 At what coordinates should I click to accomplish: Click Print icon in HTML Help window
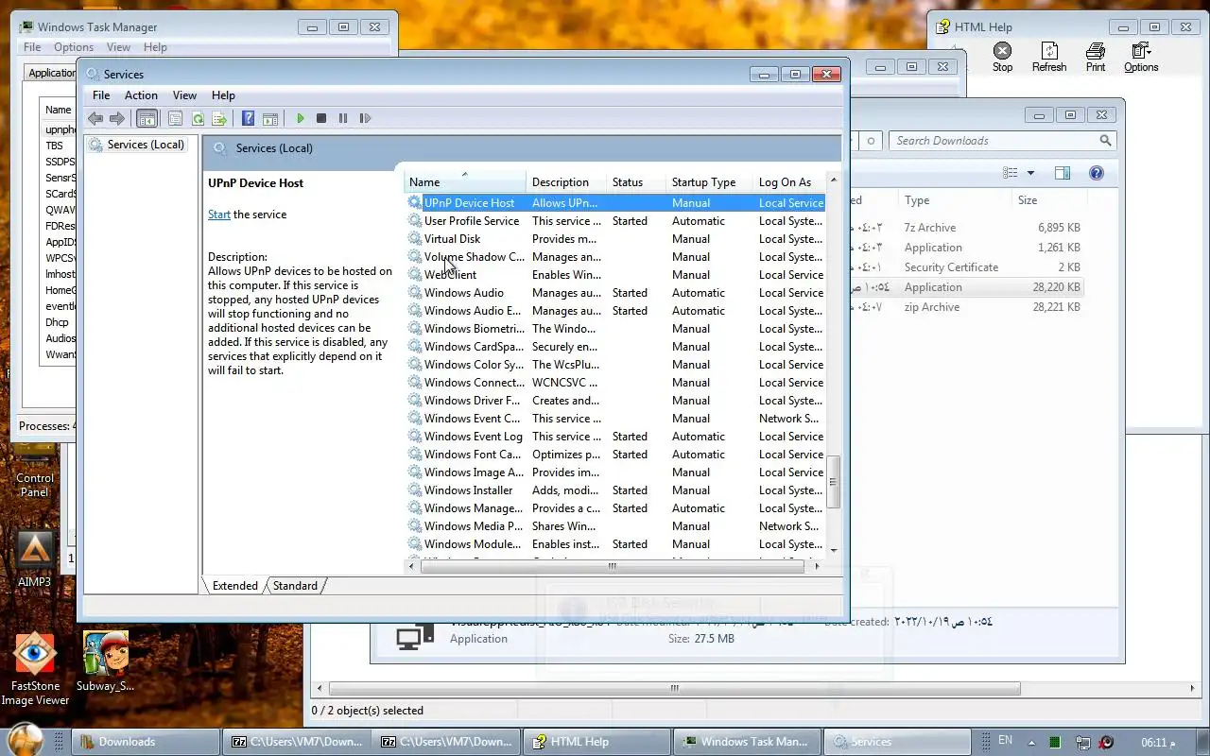(1096, 57)
